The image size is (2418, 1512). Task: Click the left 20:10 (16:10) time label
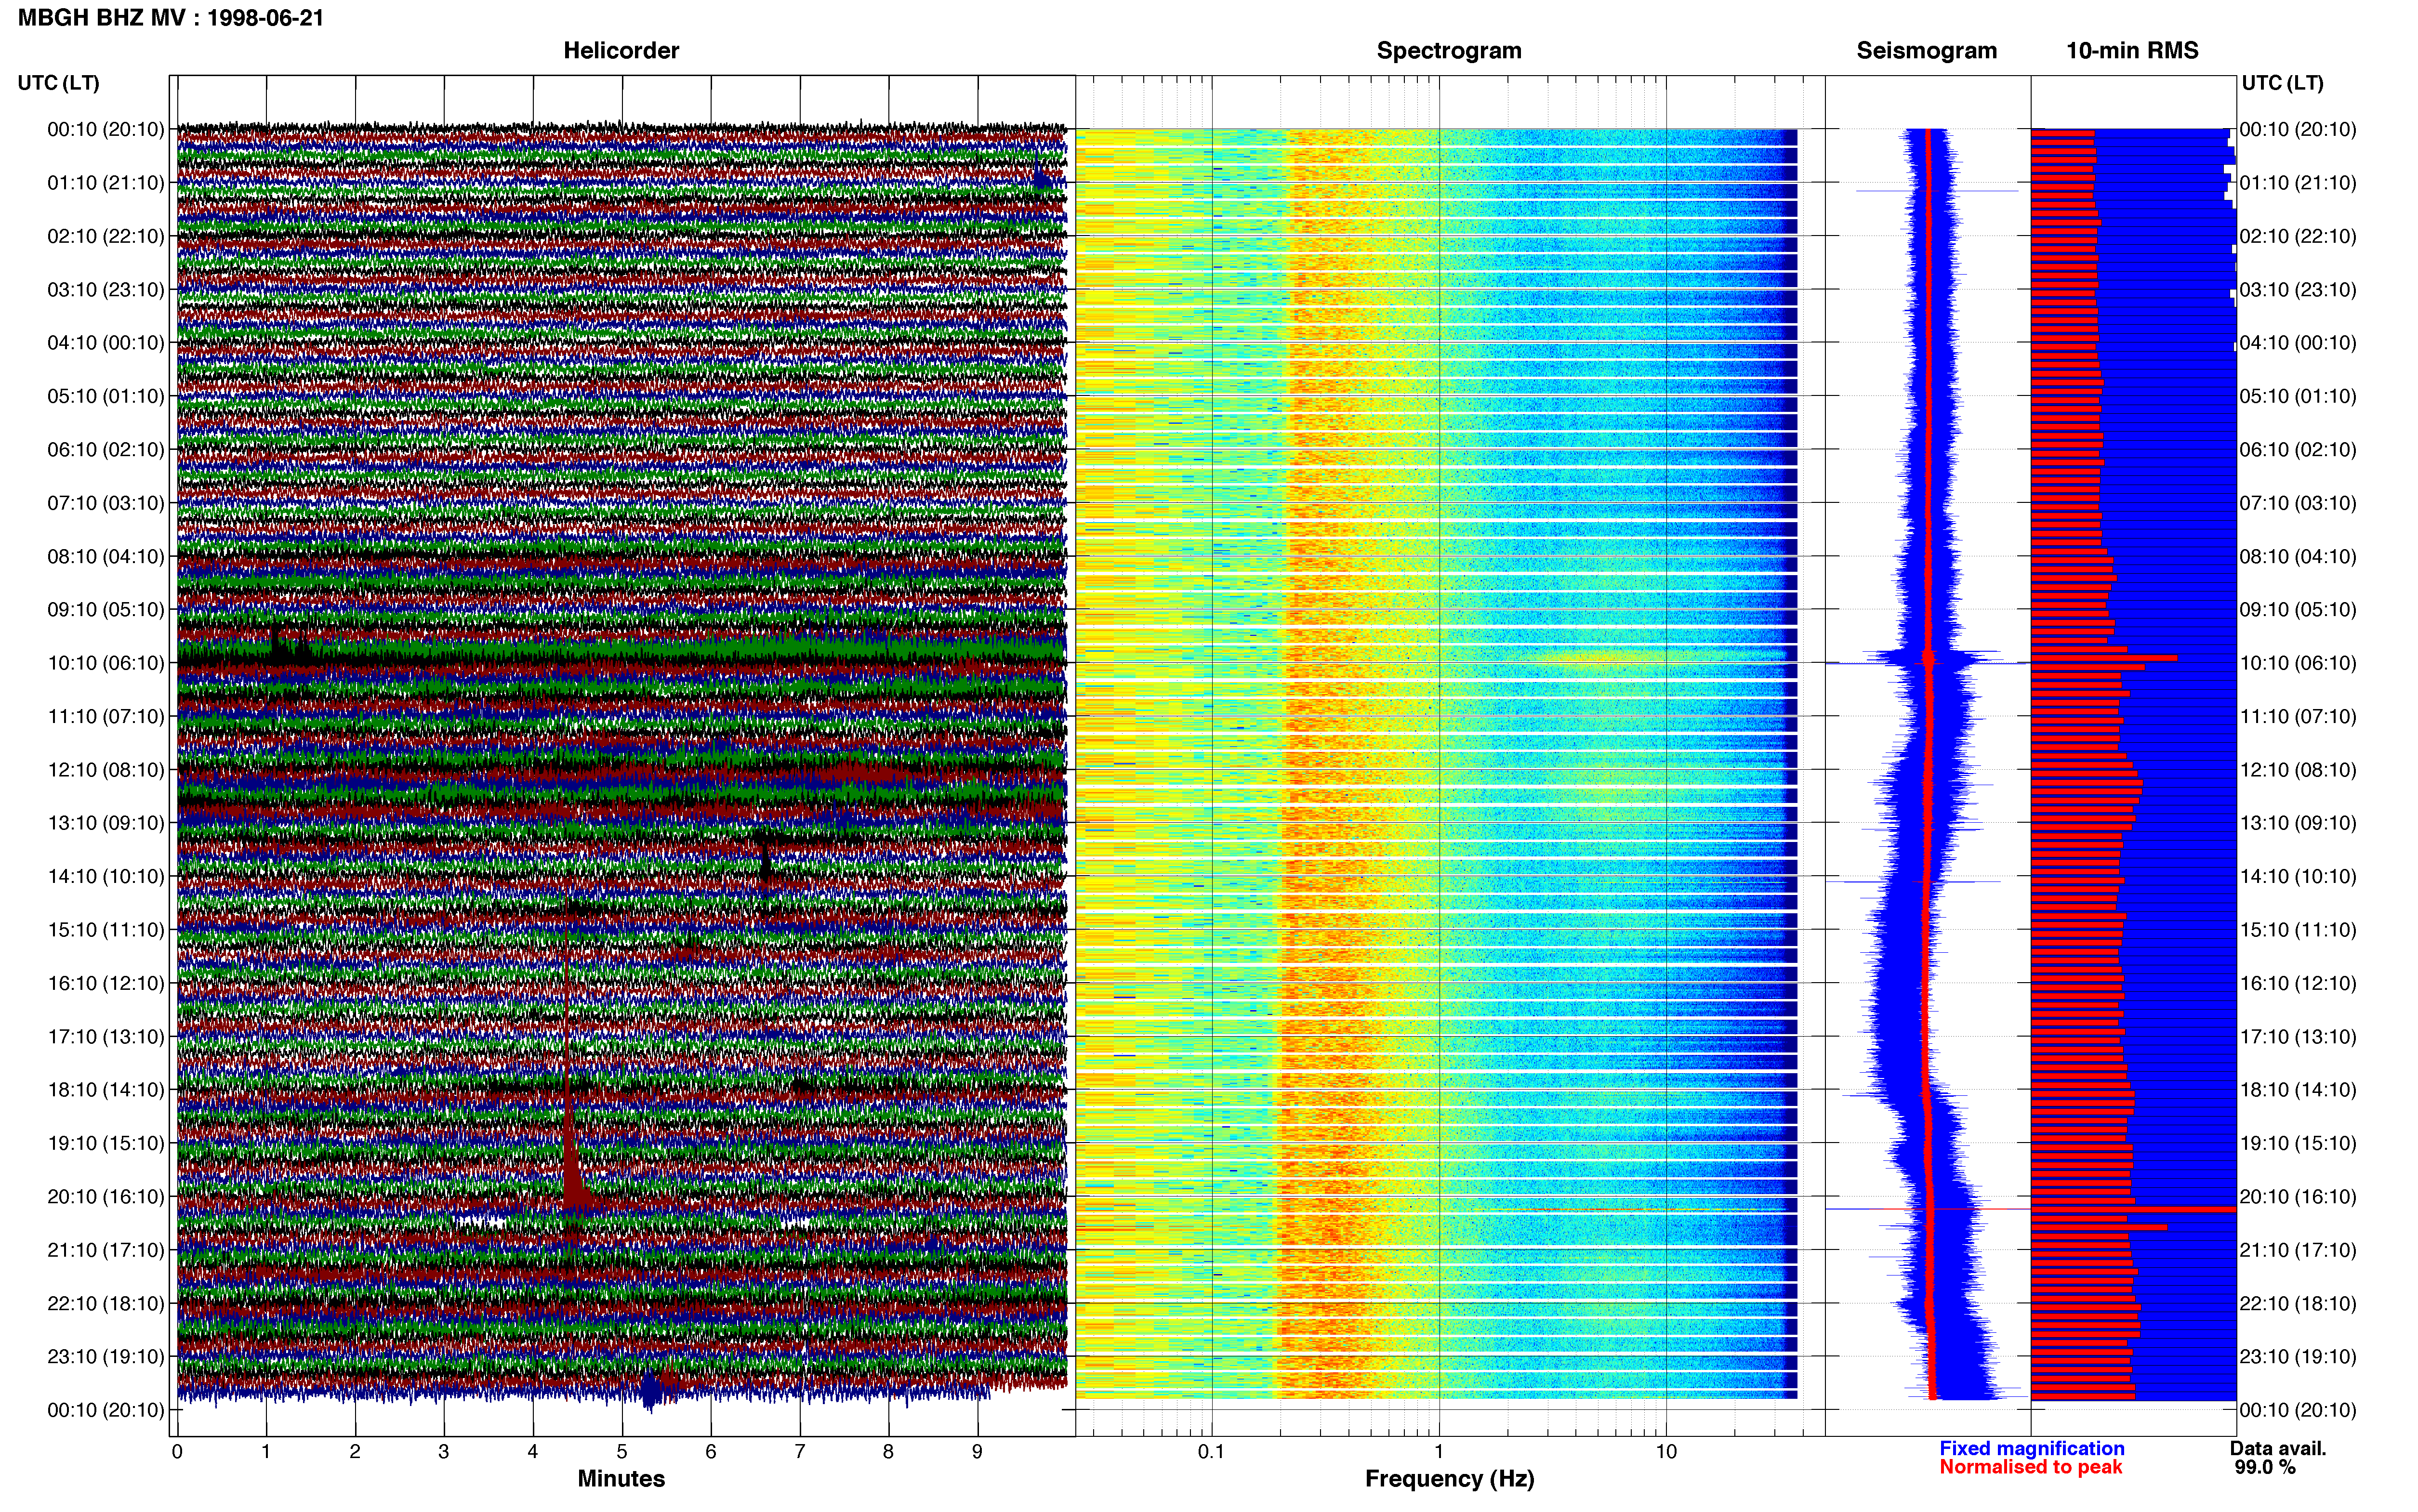106,1197
